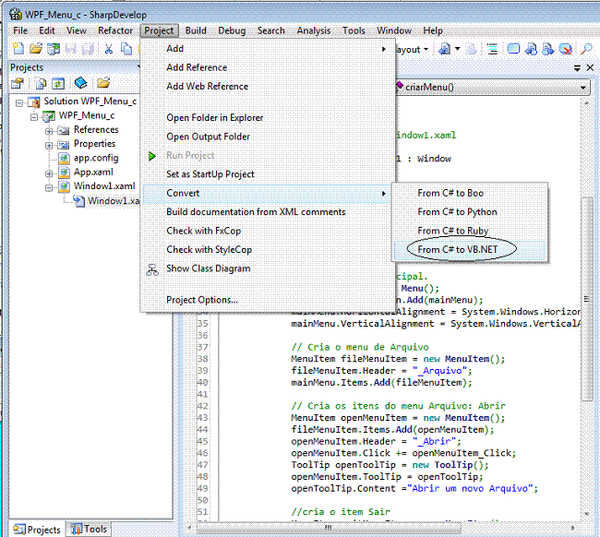Collapse the Solution WPF_Menu_c node

point(19,102)
